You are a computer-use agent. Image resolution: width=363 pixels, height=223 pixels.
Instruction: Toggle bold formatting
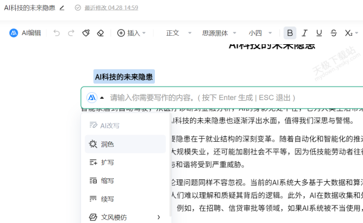point(290,33)
